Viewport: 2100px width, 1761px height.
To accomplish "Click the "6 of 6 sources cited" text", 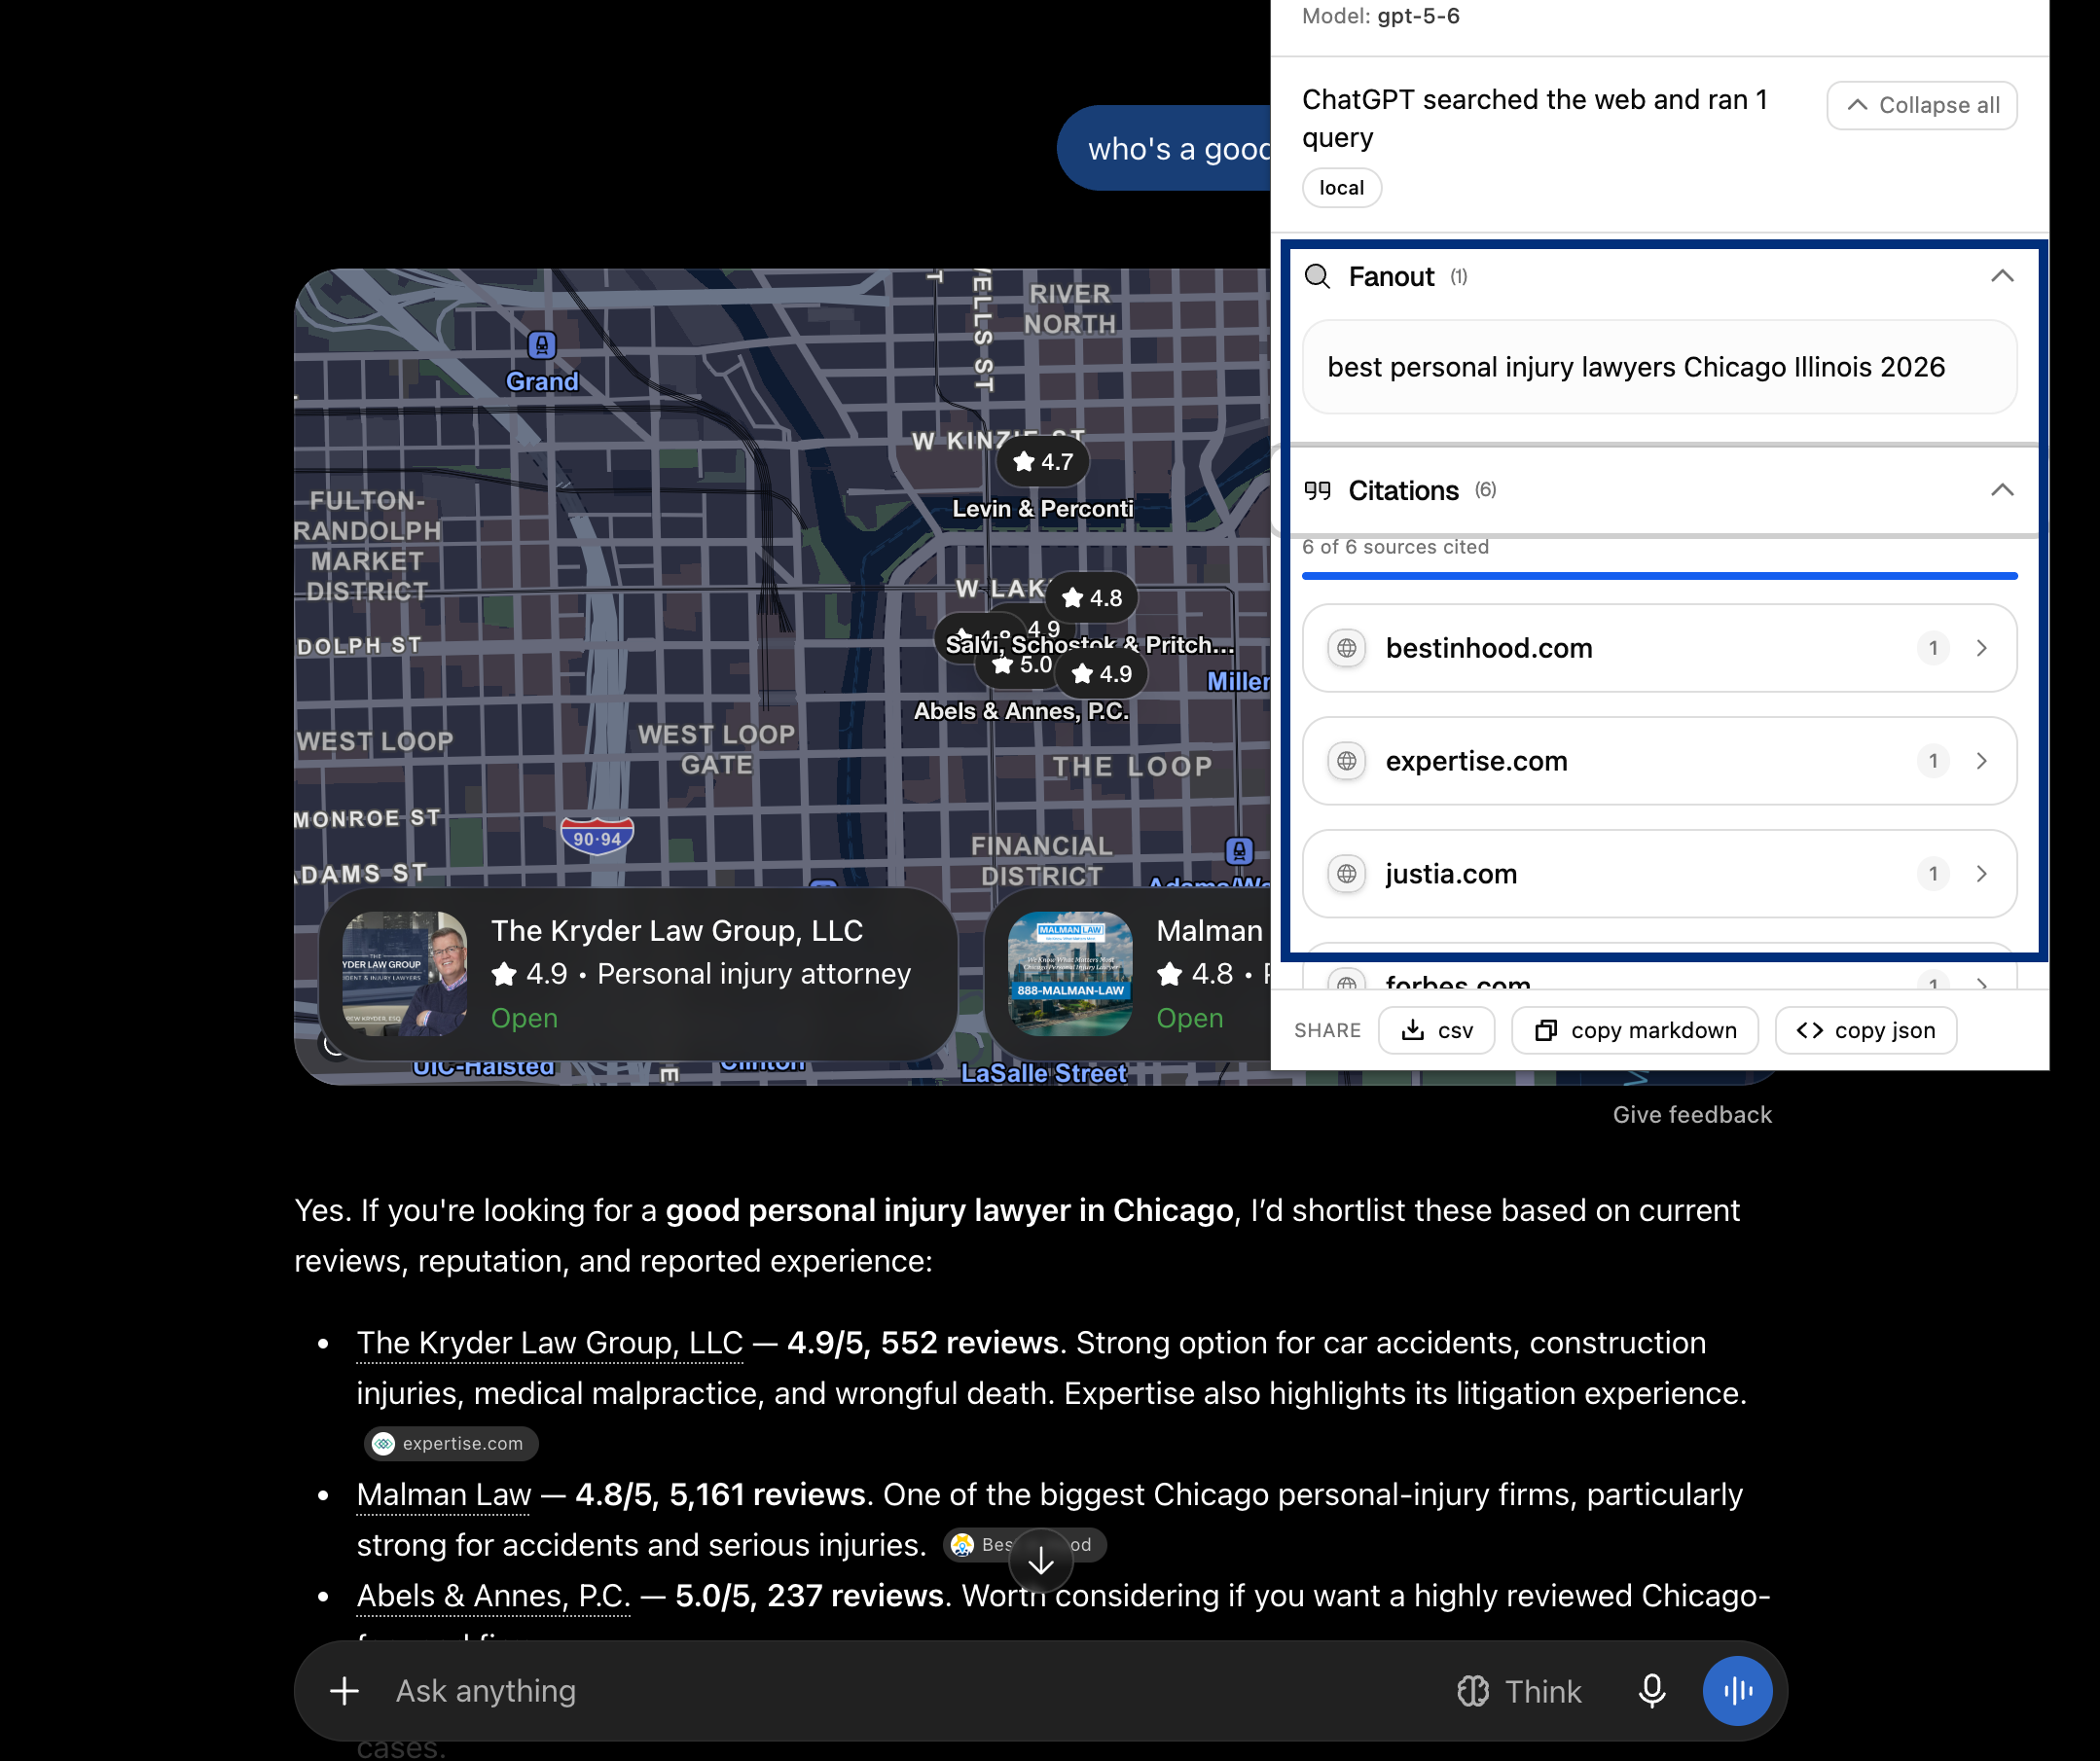I will click(x=1396, y=547).
